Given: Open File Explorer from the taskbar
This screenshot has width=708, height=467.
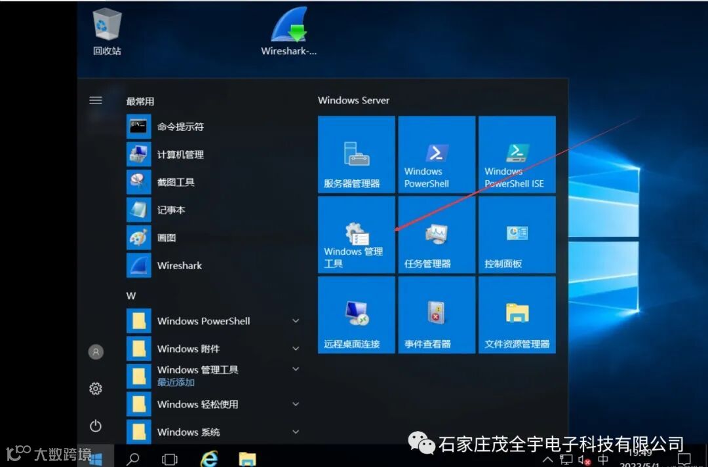Looking at the screenshot, I should [247, 459].
